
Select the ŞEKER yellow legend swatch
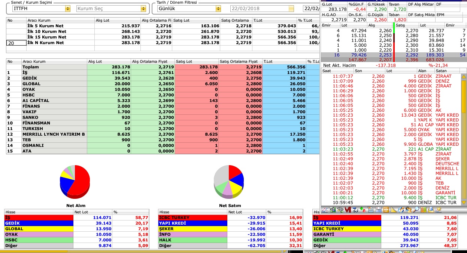[x=193, y=229]
